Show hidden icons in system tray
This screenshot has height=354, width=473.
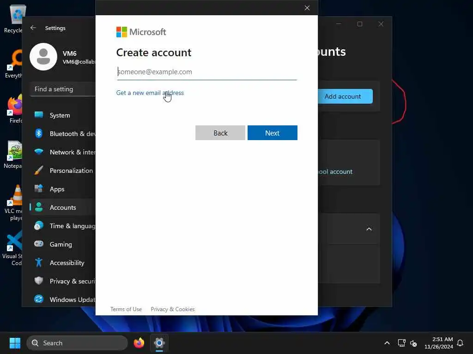pyautogui.click(x=387, y=343)
